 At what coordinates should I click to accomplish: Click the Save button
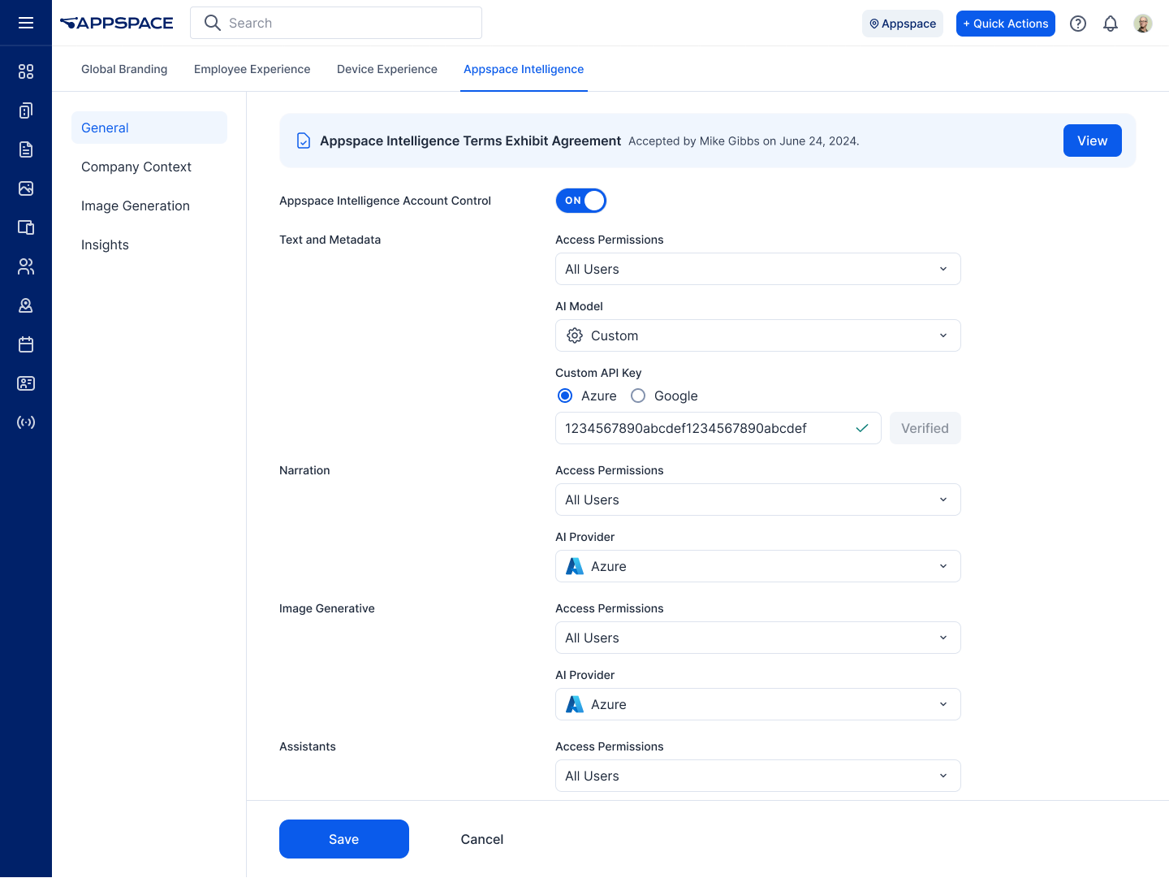click(344, 839)
